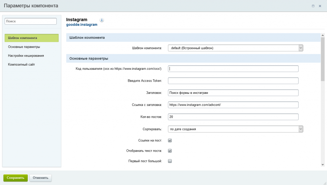The height and width of the screenshot is (185, 327).
Task: Focus the 'Поиск' search field
Action: (x=31, y=21)
